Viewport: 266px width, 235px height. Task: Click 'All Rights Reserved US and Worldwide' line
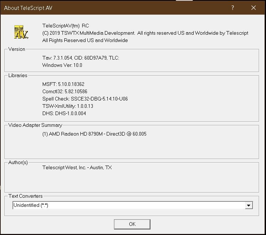pos(85,40)
